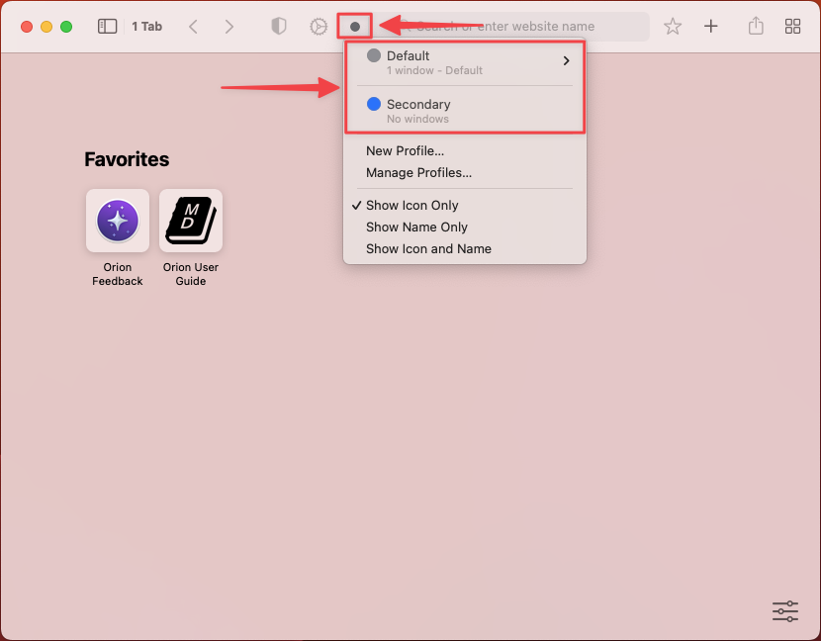821x641 pixels.
Task: Select the profile circle icon in toolbar
Action: coord(354,26)
